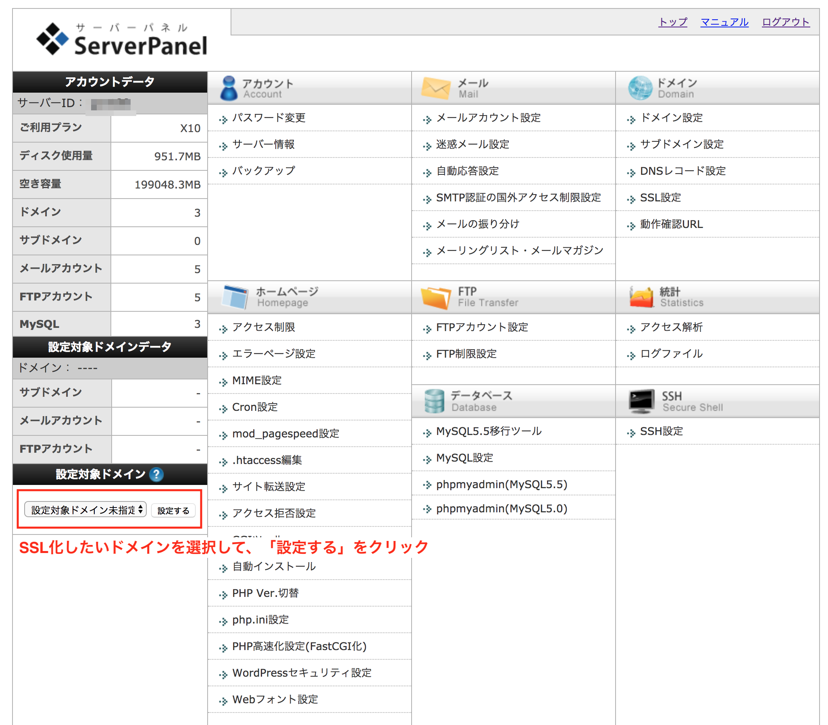Open phpmyadmin(MySQL5.5) under Database

click(501, 484)
